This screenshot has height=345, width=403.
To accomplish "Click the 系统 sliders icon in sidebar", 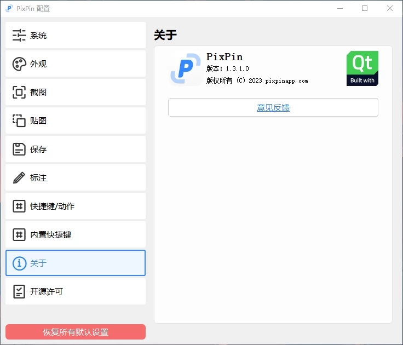I will [19, 36].
